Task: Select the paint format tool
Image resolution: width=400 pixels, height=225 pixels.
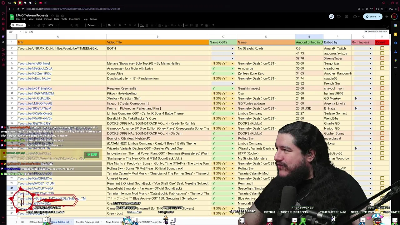Action: (44, 25)
